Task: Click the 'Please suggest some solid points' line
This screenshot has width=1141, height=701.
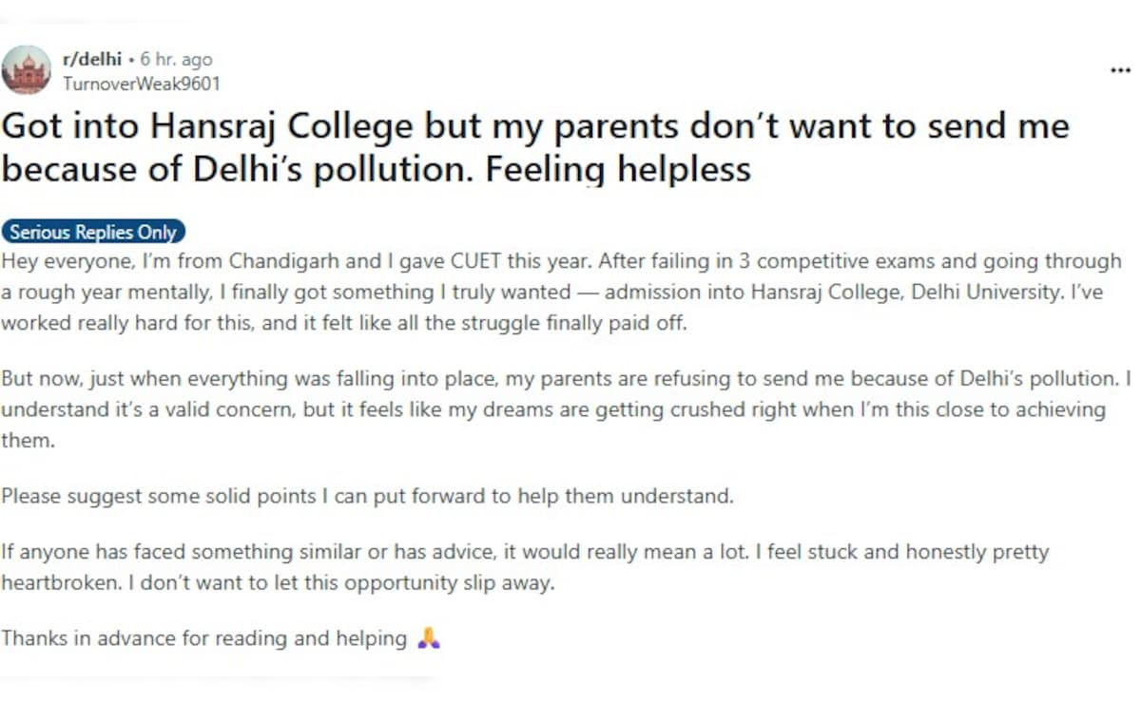Action: 368,496
